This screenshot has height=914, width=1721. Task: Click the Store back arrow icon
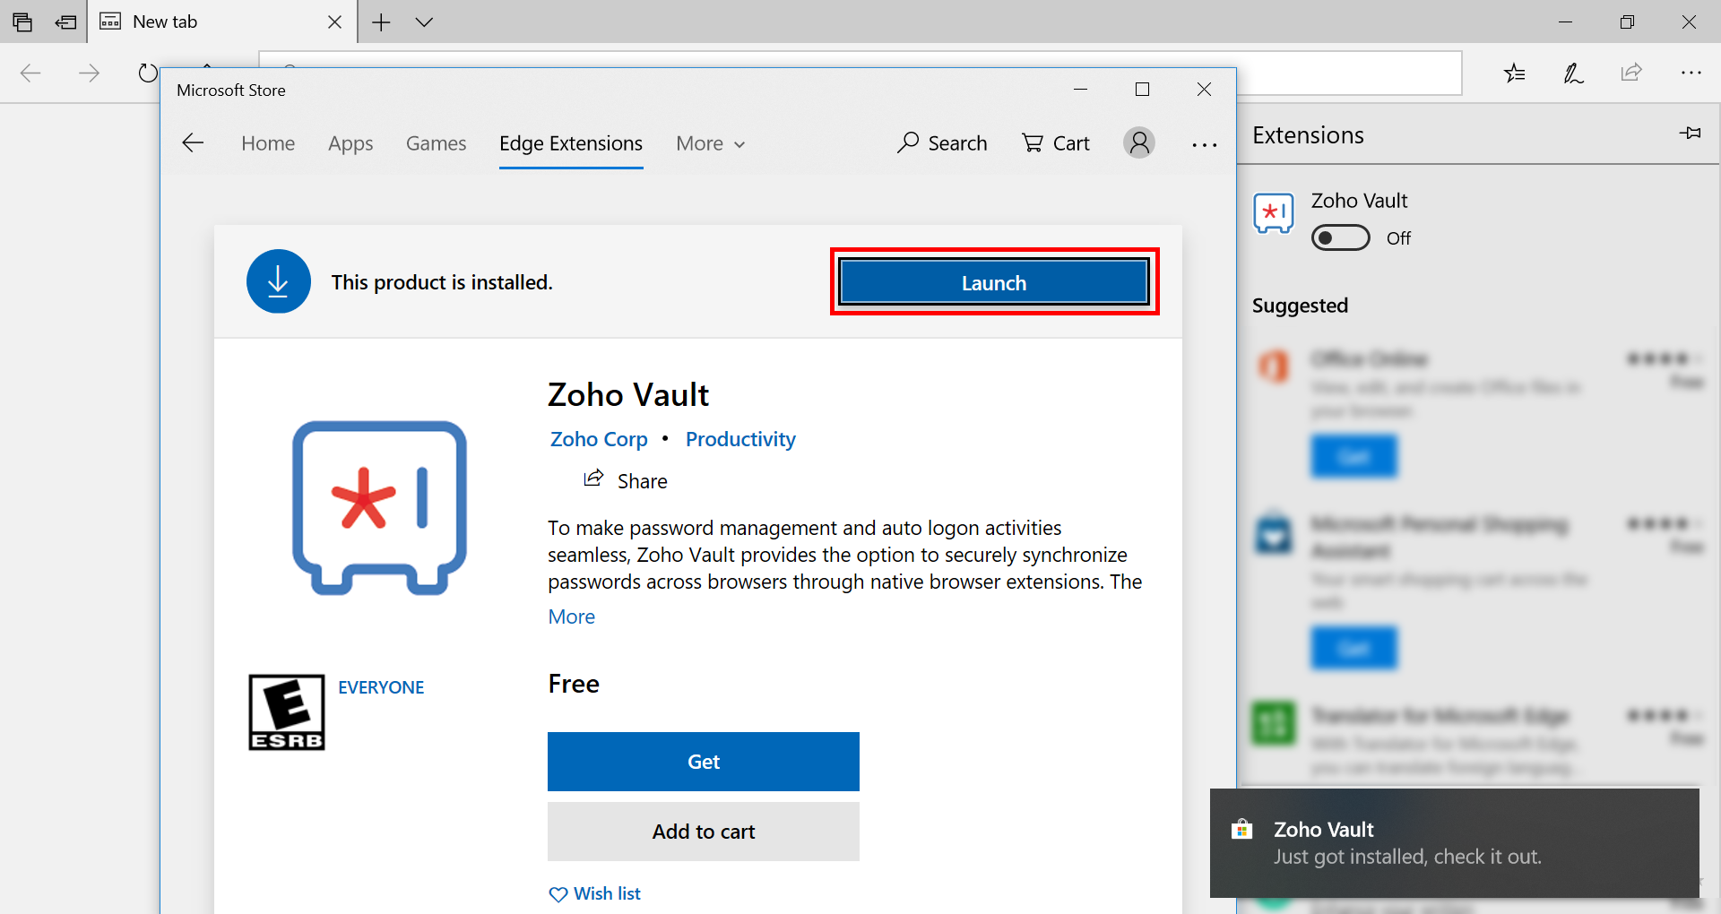click(193, 143)
